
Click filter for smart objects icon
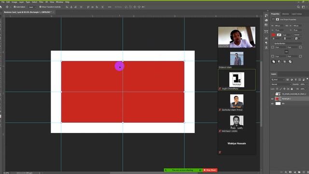click(x=304, y=79)
